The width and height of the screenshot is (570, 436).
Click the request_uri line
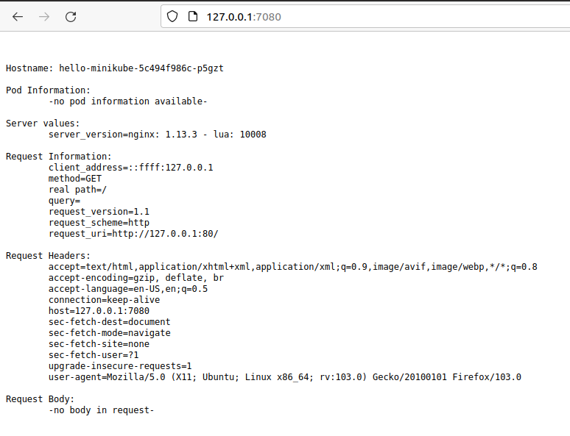133,234
